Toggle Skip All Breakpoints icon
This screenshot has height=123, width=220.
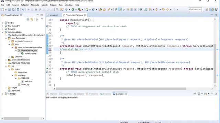(23, 10)
